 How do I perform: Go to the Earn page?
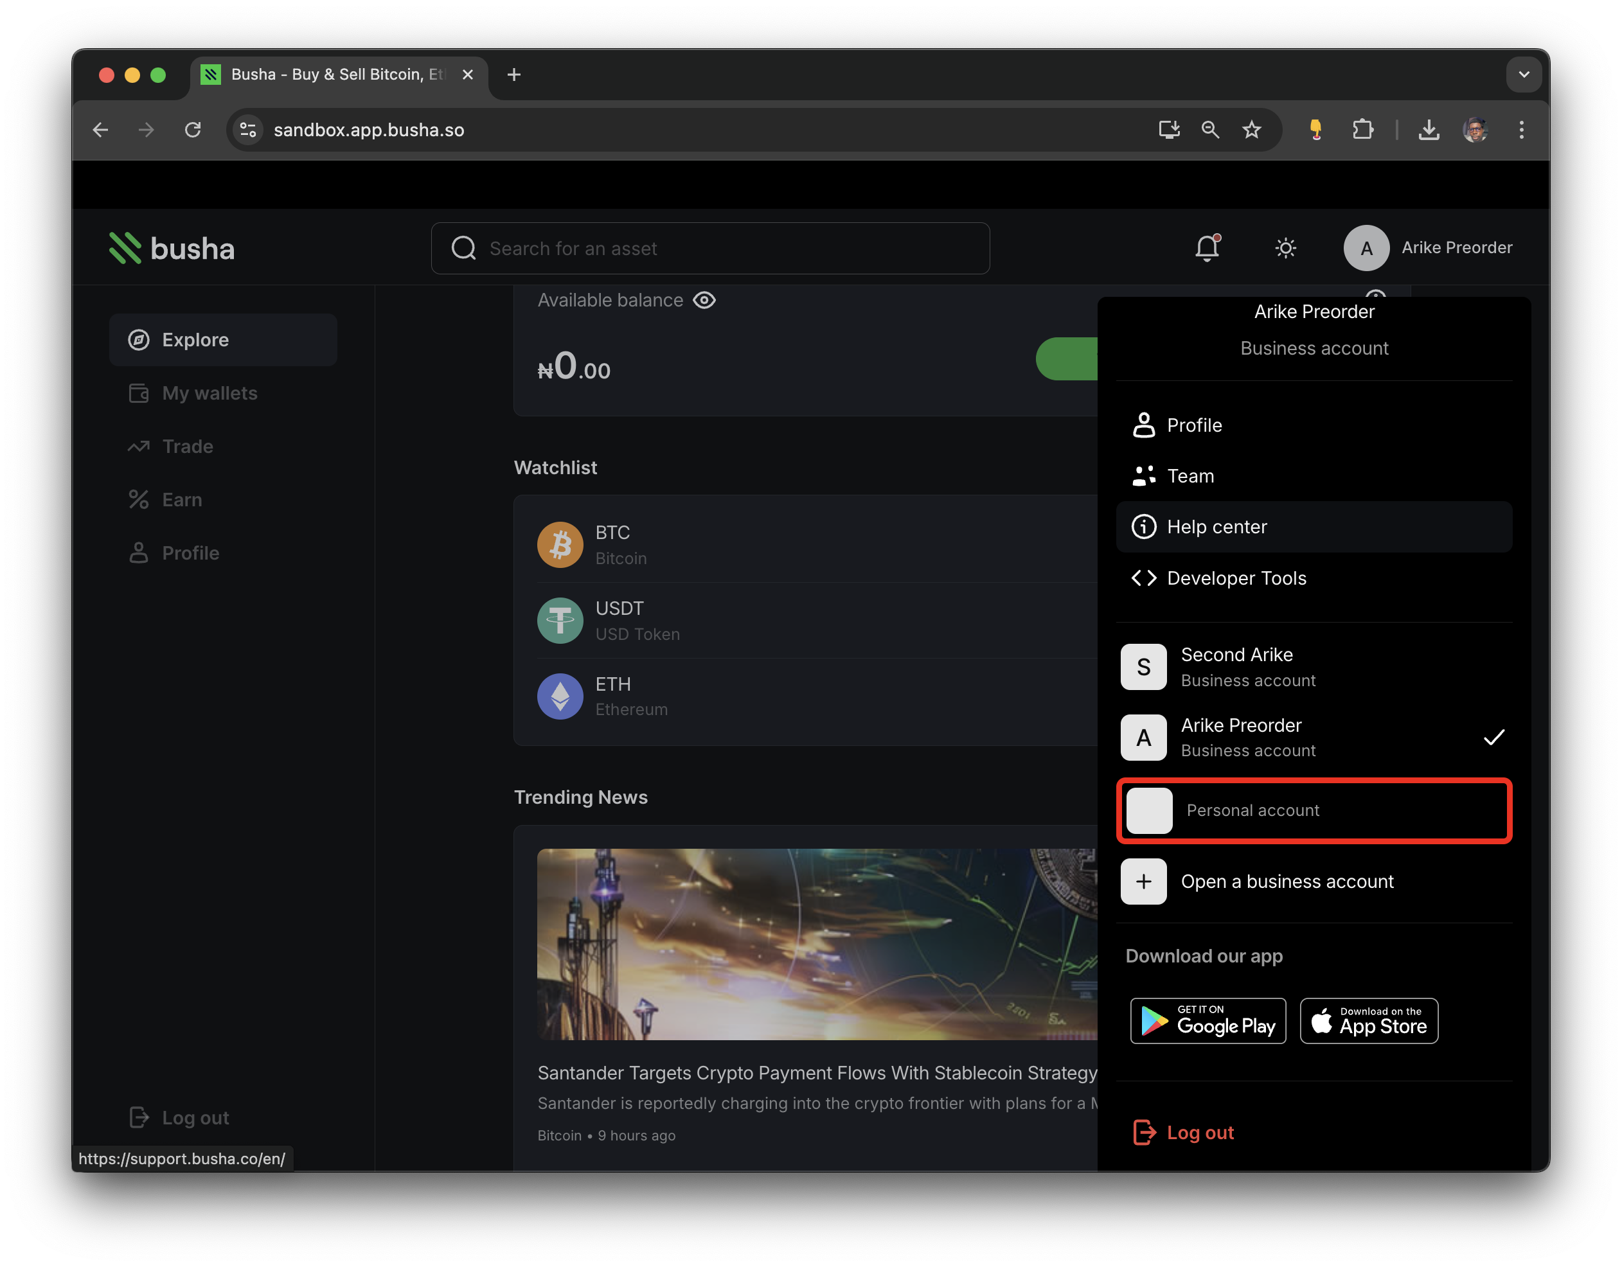[182, 499]
